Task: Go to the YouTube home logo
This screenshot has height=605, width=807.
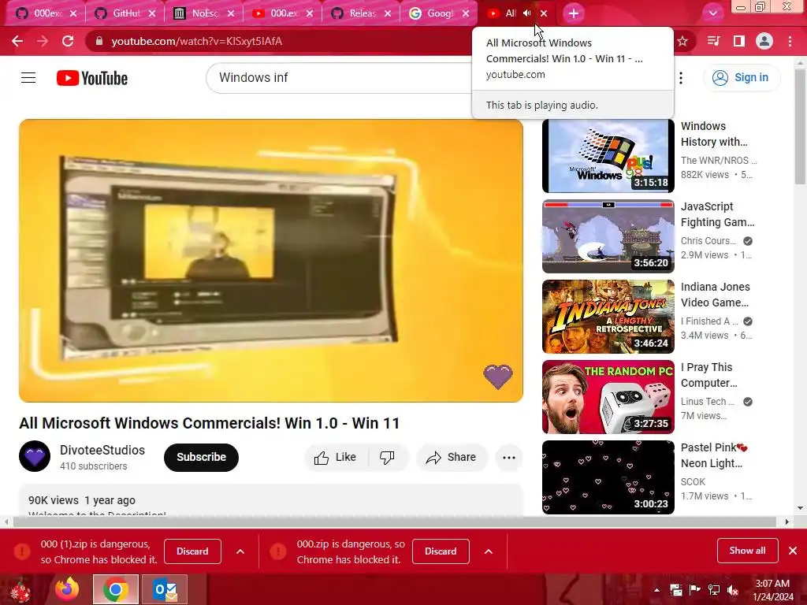Action: pos(92,78)
